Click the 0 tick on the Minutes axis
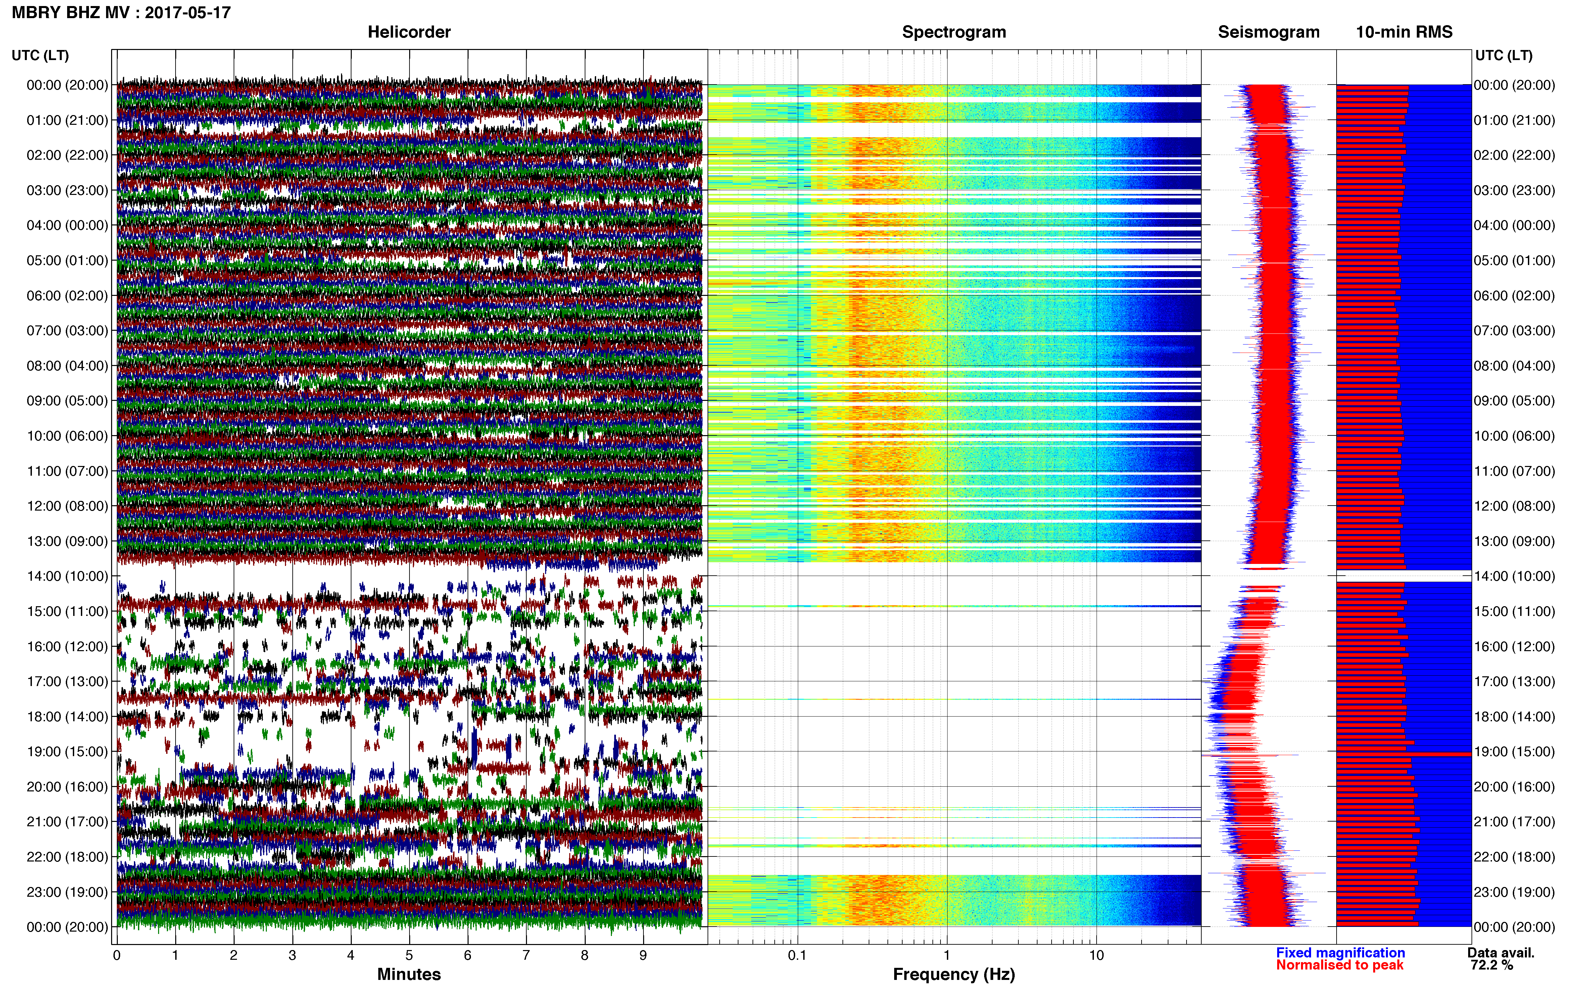This screenshot has width=1591, height=994. pos(117,956)
